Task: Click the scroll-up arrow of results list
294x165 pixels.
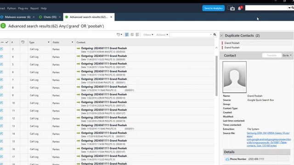Action: point(216,48)
